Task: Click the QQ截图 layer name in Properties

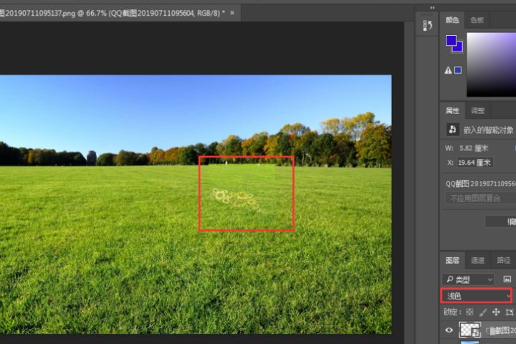Action: [481, 183]
